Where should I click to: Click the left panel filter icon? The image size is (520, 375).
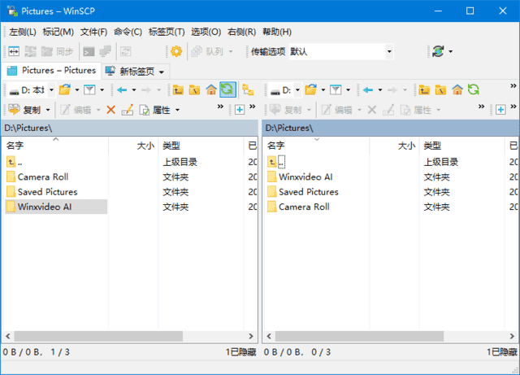click(x=89, y=90)
